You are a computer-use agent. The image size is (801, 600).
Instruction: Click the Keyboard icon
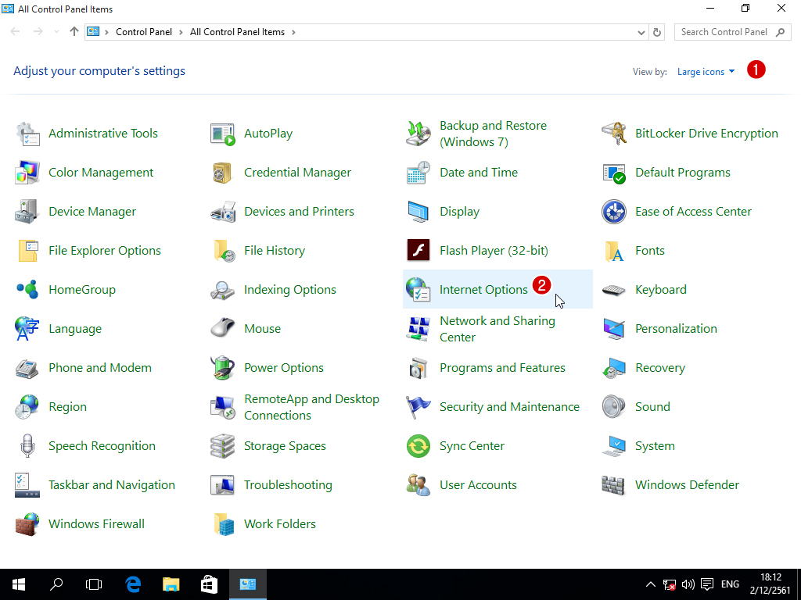click(x=614, y=290)
